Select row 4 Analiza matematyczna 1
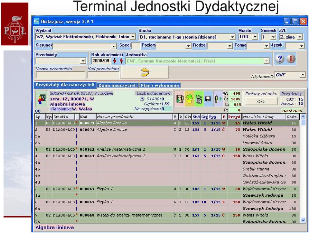309x233 pixels. click(167, 156)
